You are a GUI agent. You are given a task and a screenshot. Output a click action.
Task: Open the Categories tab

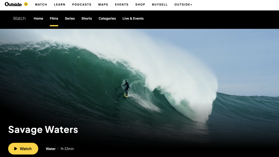107,19
